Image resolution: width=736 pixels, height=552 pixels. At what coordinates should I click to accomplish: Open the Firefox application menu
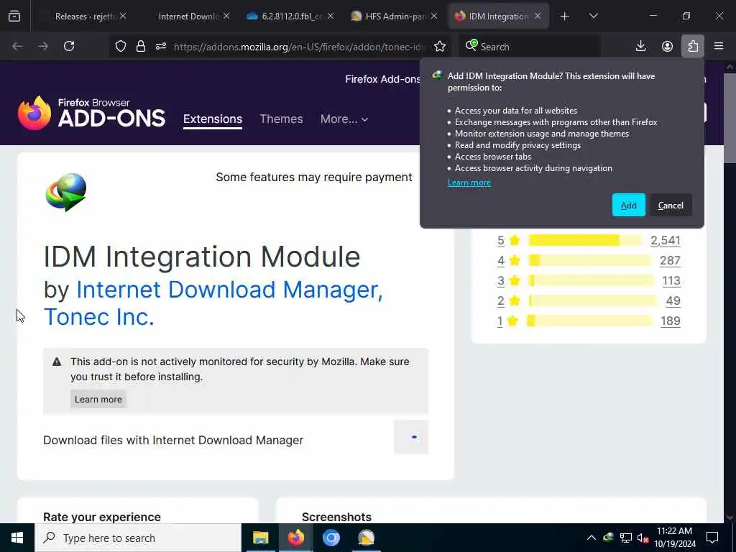pyautogui.click(x=719, y=46)
